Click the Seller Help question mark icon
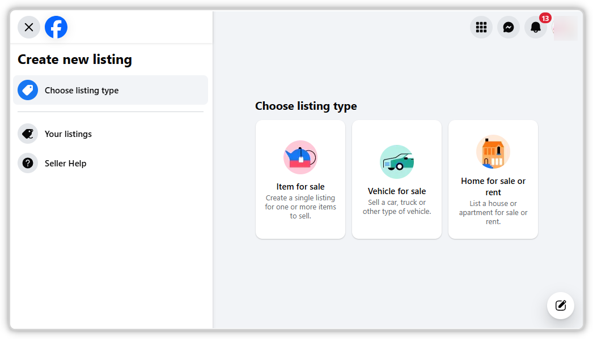The height and width of the screenshot is (339, 593). 28,164
